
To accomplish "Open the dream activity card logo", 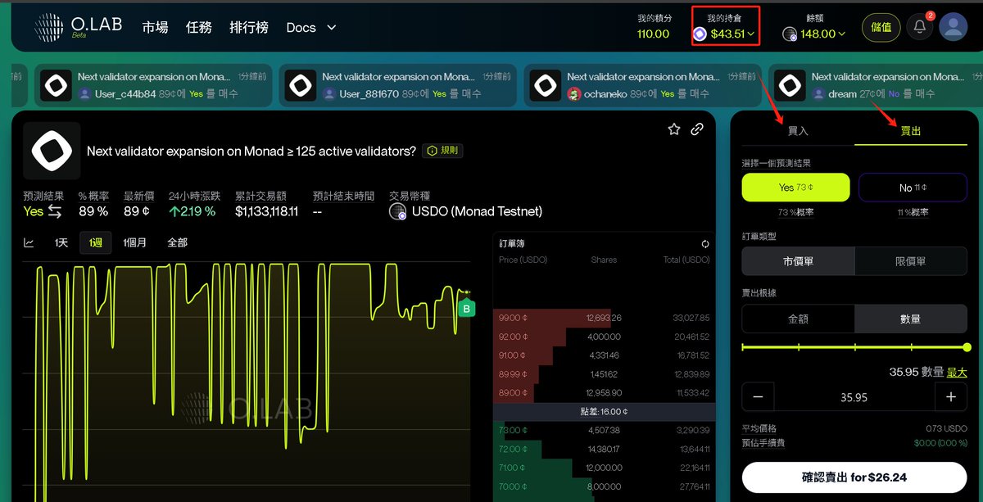I will coord(790,85).
